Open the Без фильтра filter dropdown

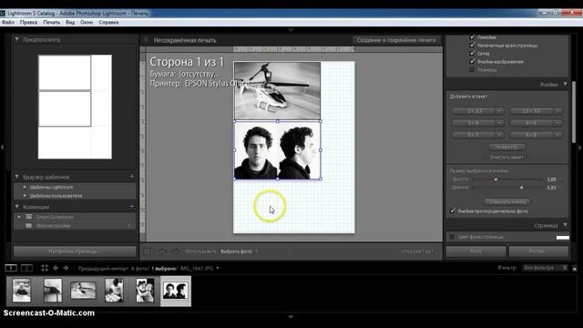(545, 268)
